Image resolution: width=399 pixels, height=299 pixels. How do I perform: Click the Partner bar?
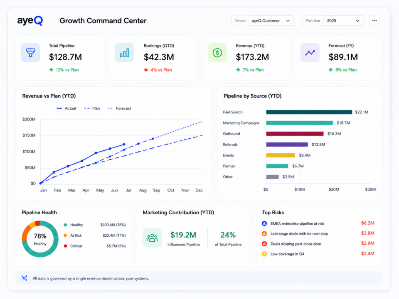tap(277, 166)
